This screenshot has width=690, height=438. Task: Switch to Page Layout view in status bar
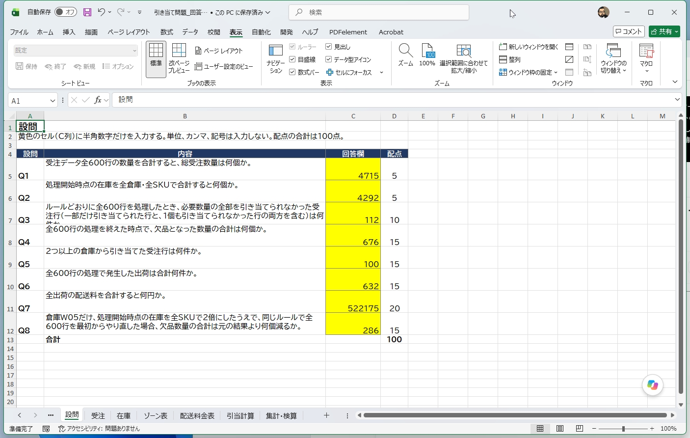(559, 429)
